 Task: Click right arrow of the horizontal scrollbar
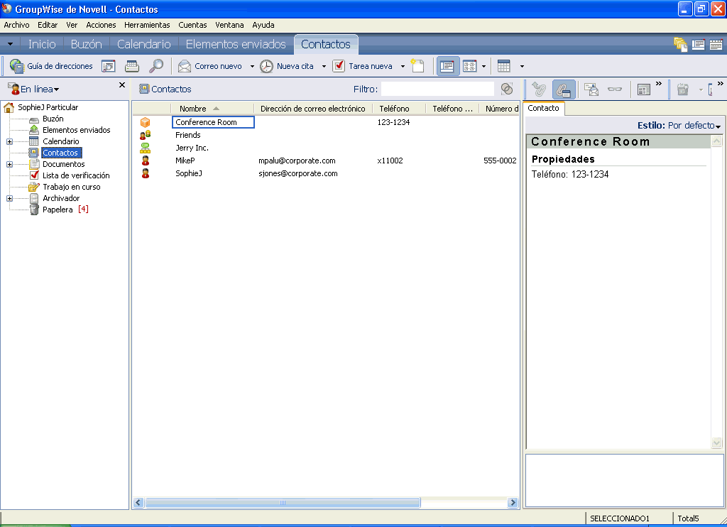click(x=513, y=502)
